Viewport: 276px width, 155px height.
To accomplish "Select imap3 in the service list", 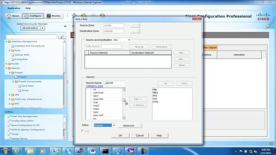I will coord(96,105).
